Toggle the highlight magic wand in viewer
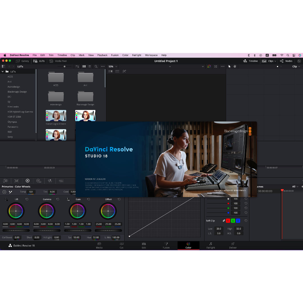The width and height of the screenshot is (303, 303). point(124,71)
